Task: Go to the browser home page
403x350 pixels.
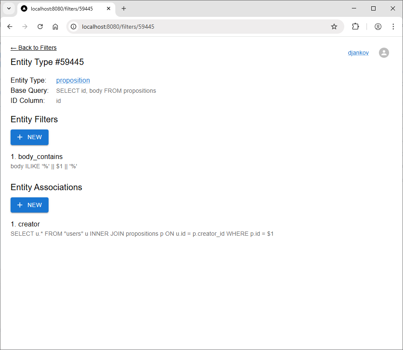Action: (55, 27)
